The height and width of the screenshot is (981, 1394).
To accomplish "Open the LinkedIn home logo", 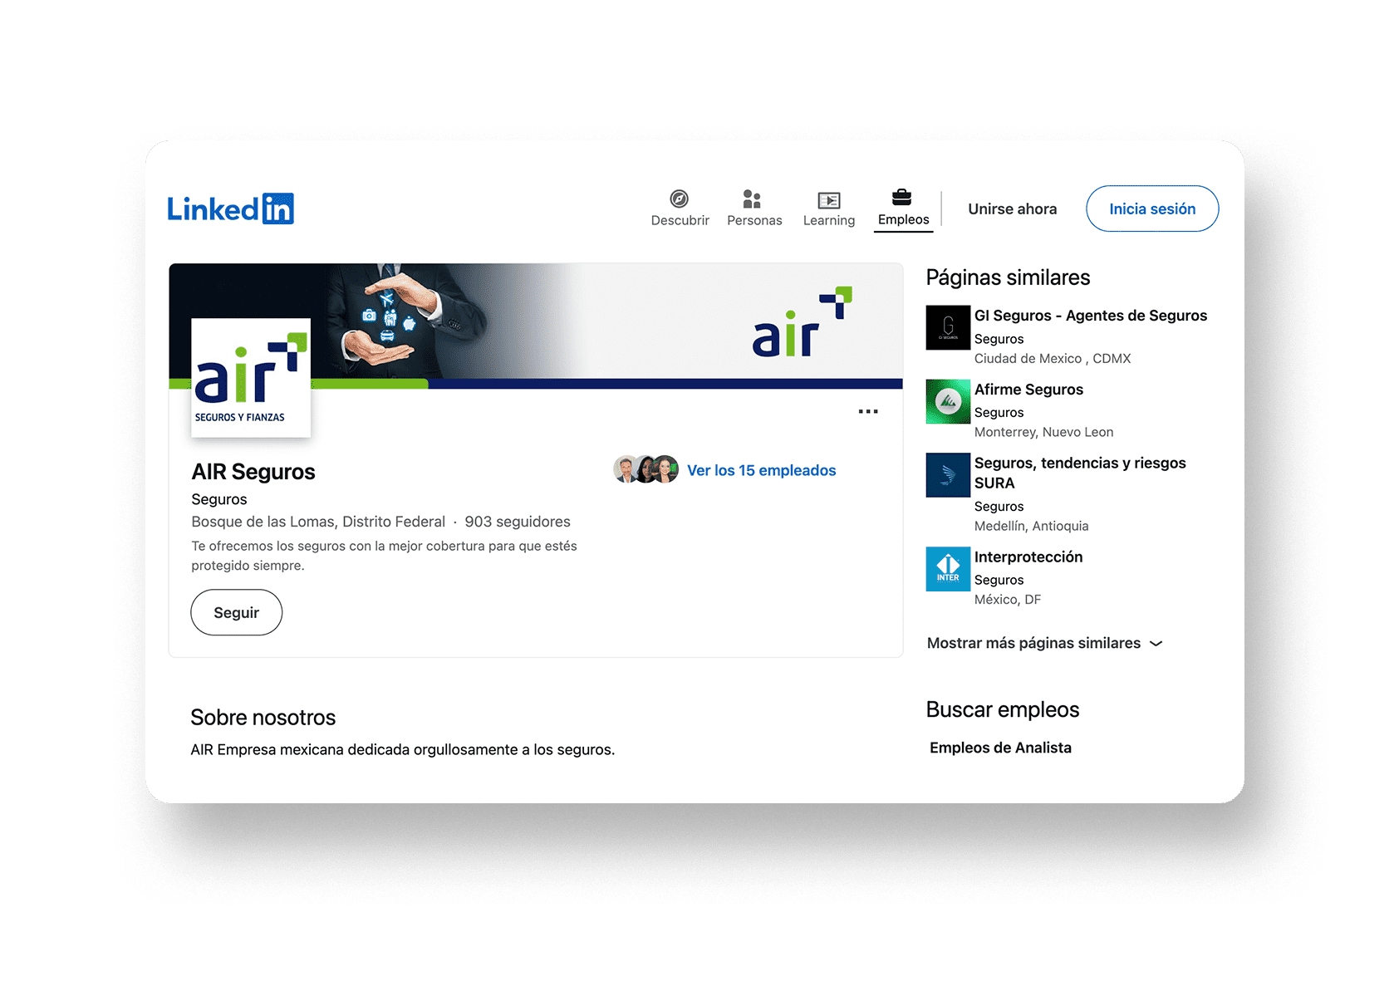I will pos(230,208).
